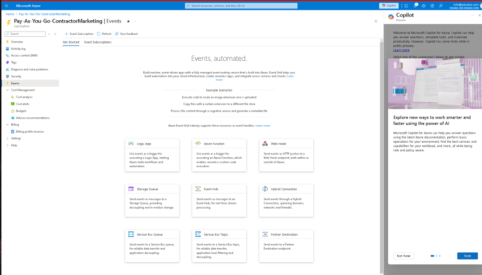The image size is (482, 275).
Task: Collapse the left navigation menu
Action: pos(55,34)
